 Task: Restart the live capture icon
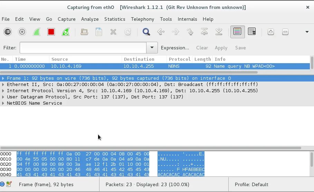[x=66, y=32]
